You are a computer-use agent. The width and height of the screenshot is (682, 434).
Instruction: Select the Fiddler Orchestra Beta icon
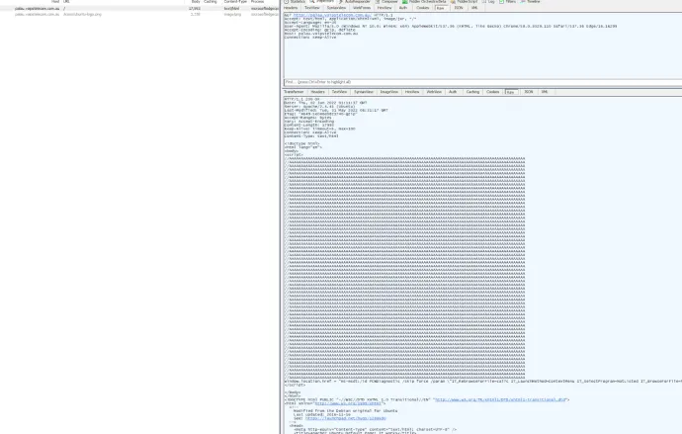(x=405, y=2)
